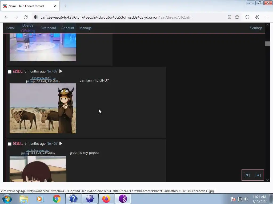Screen dimensions: 273x204
Task: Click the page vertical scrollbar thumb
Action: pos(267,44)
